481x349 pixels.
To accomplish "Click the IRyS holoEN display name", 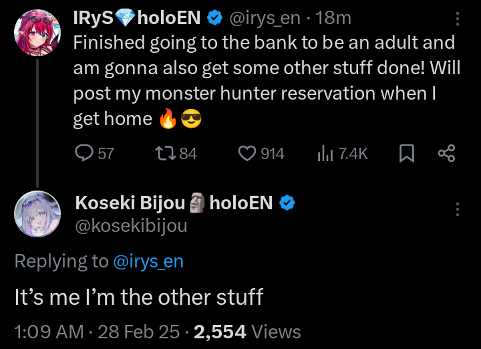I will pyautogui.click(x=136, y=18).
